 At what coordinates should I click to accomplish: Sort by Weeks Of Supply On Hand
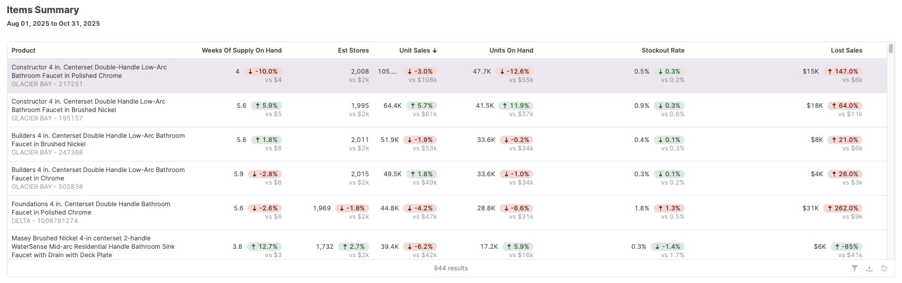point(241,50)
